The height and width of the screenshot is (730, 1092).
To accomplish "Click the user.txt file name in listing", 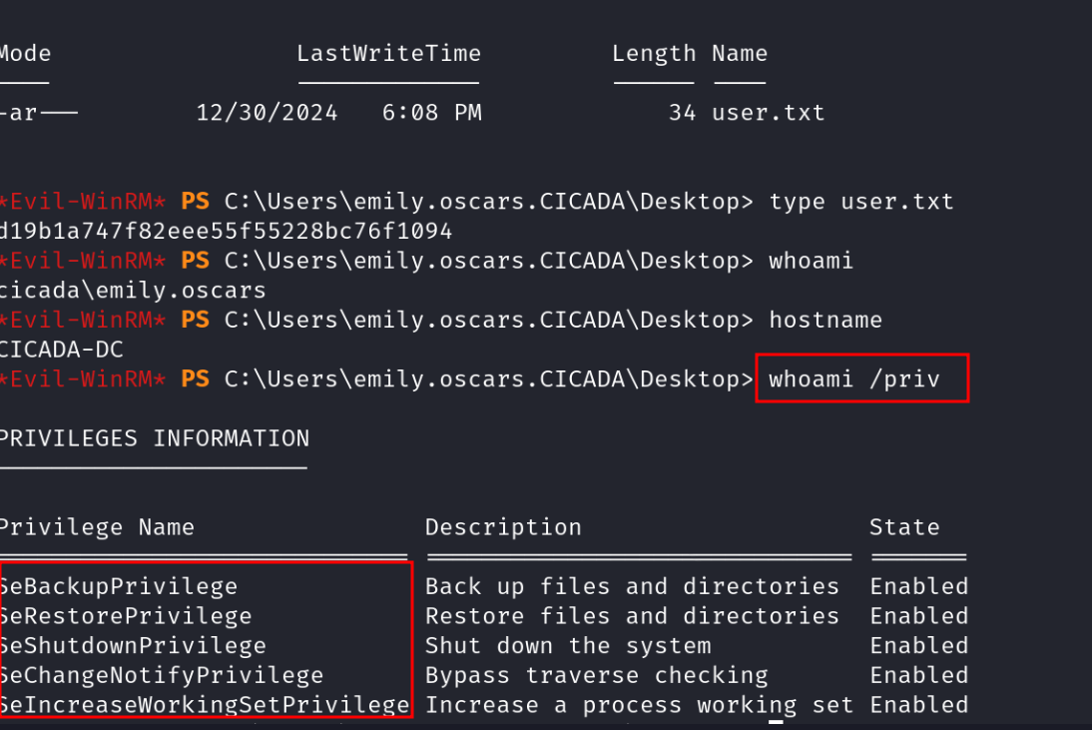I will point(769,113).
